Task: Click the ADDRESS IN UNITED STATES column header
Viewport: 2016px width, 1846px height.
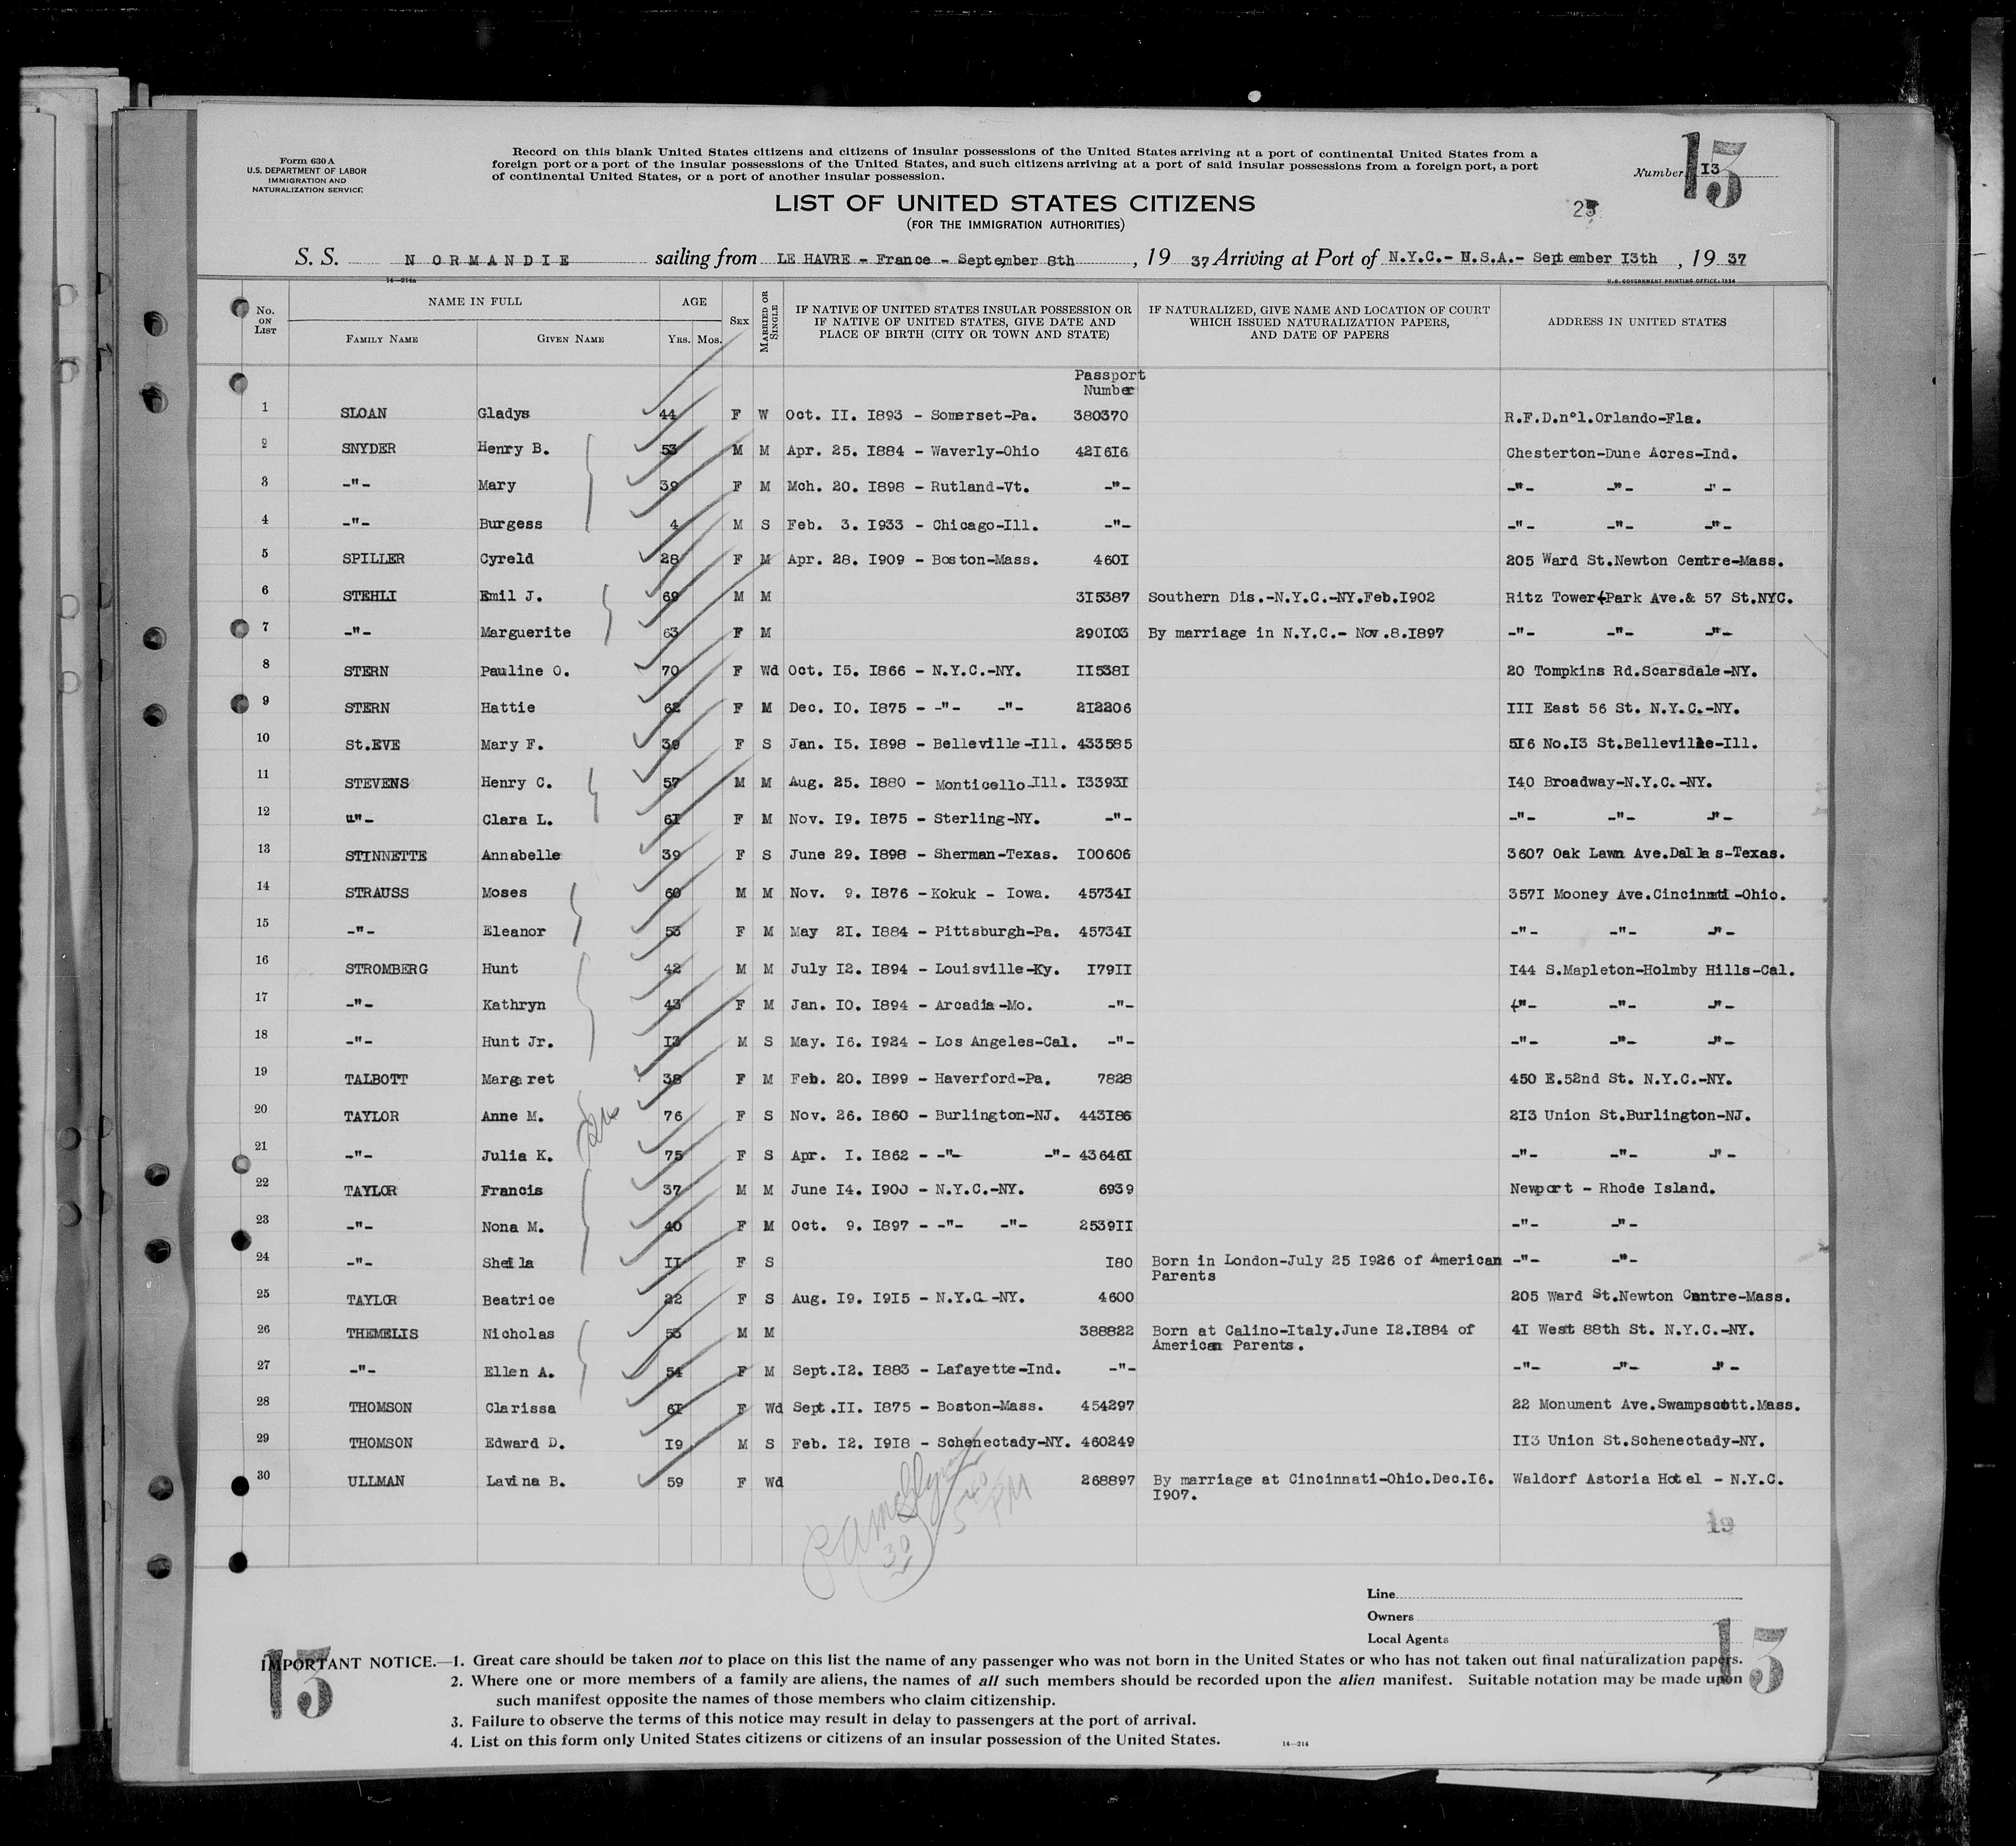Action: pos(1637,322)
